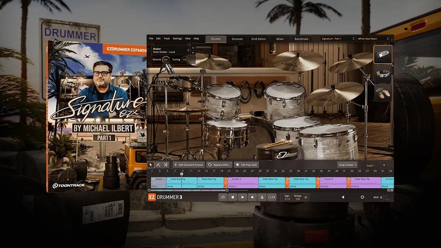Select the scissors cut tool
The height and width of the screenshot is (248, 441).
click(x=165, y=165)
